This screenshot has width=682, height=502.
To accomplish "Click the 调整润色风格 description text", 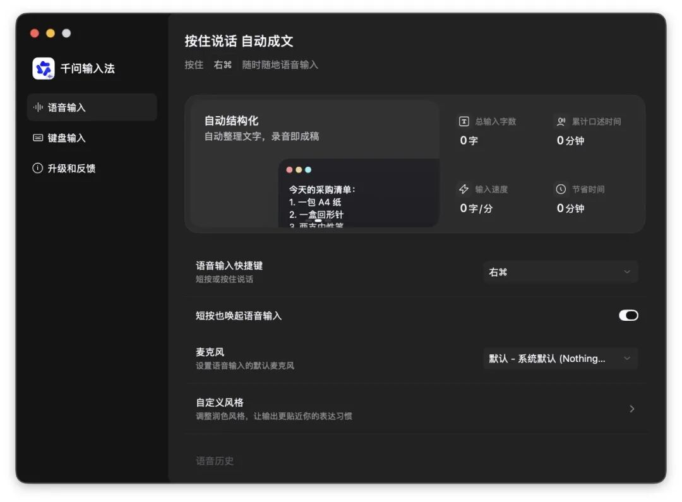I will [274, 416].
